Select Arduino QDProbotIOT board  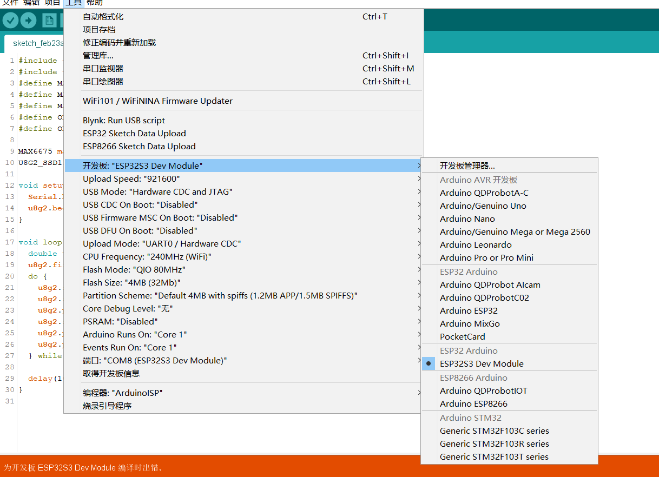509,391
